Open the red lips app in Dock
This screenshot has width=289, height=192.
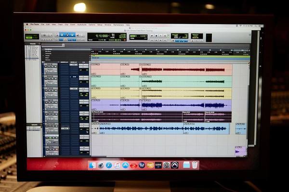133,166
